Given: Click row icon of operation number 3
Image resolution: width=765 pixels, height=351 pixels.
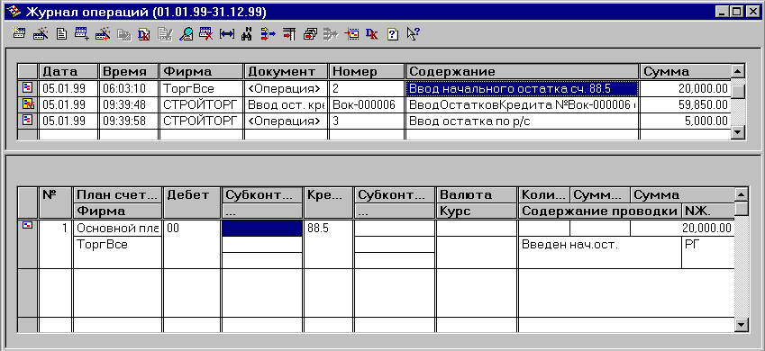Looking at the screenshot, I should 28,121.
